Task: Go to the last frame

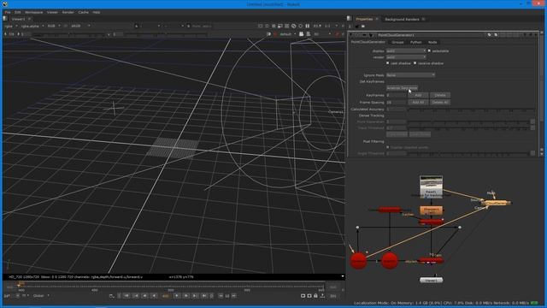Action: click(x=204, y=296)
